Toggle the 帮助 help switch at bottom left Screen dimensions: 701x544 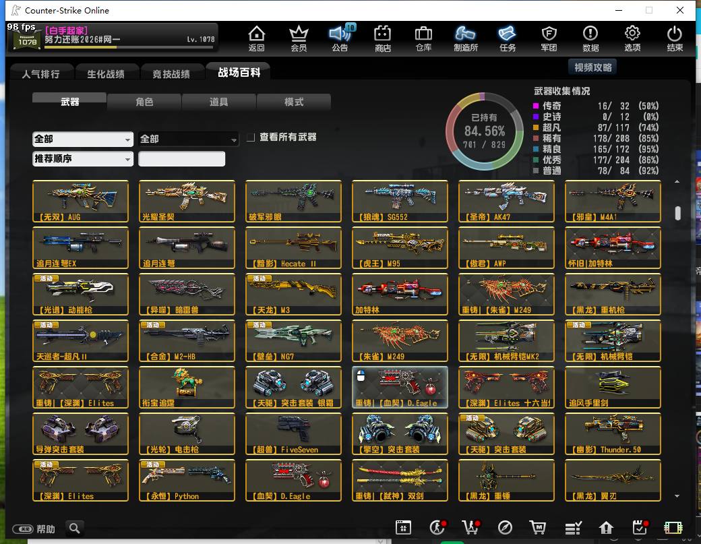coord(23,529)
